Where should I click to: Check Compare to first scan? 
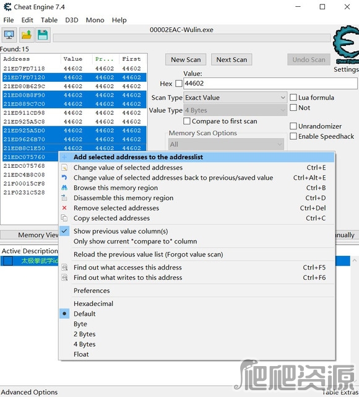point(187,121)
